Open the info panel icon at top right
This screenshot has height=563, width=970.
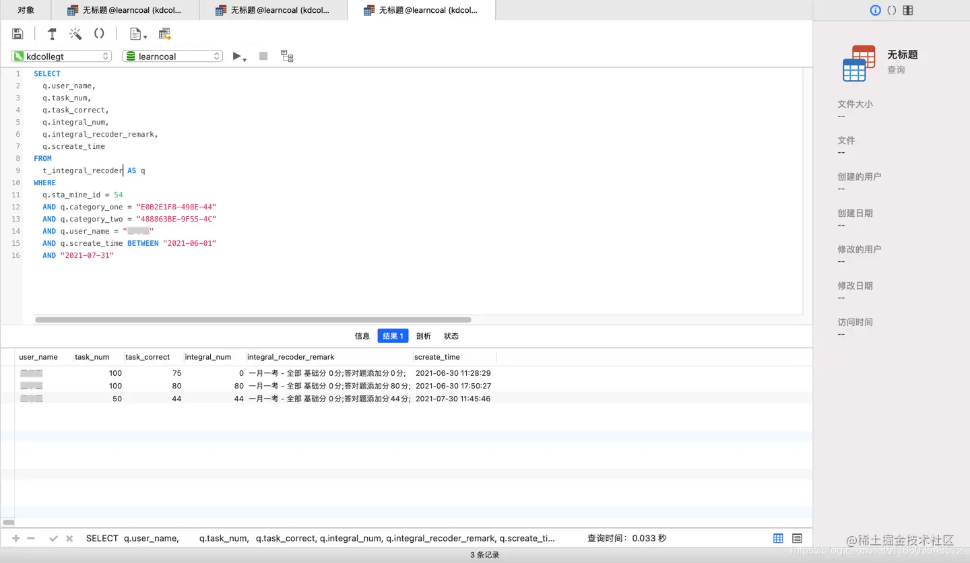875,10
